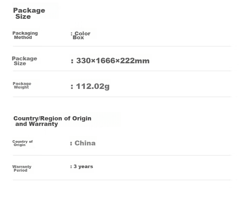The height and width of the screenshot is (197, 244).
Task: Select the Packaging Method label
Action: 25,35
